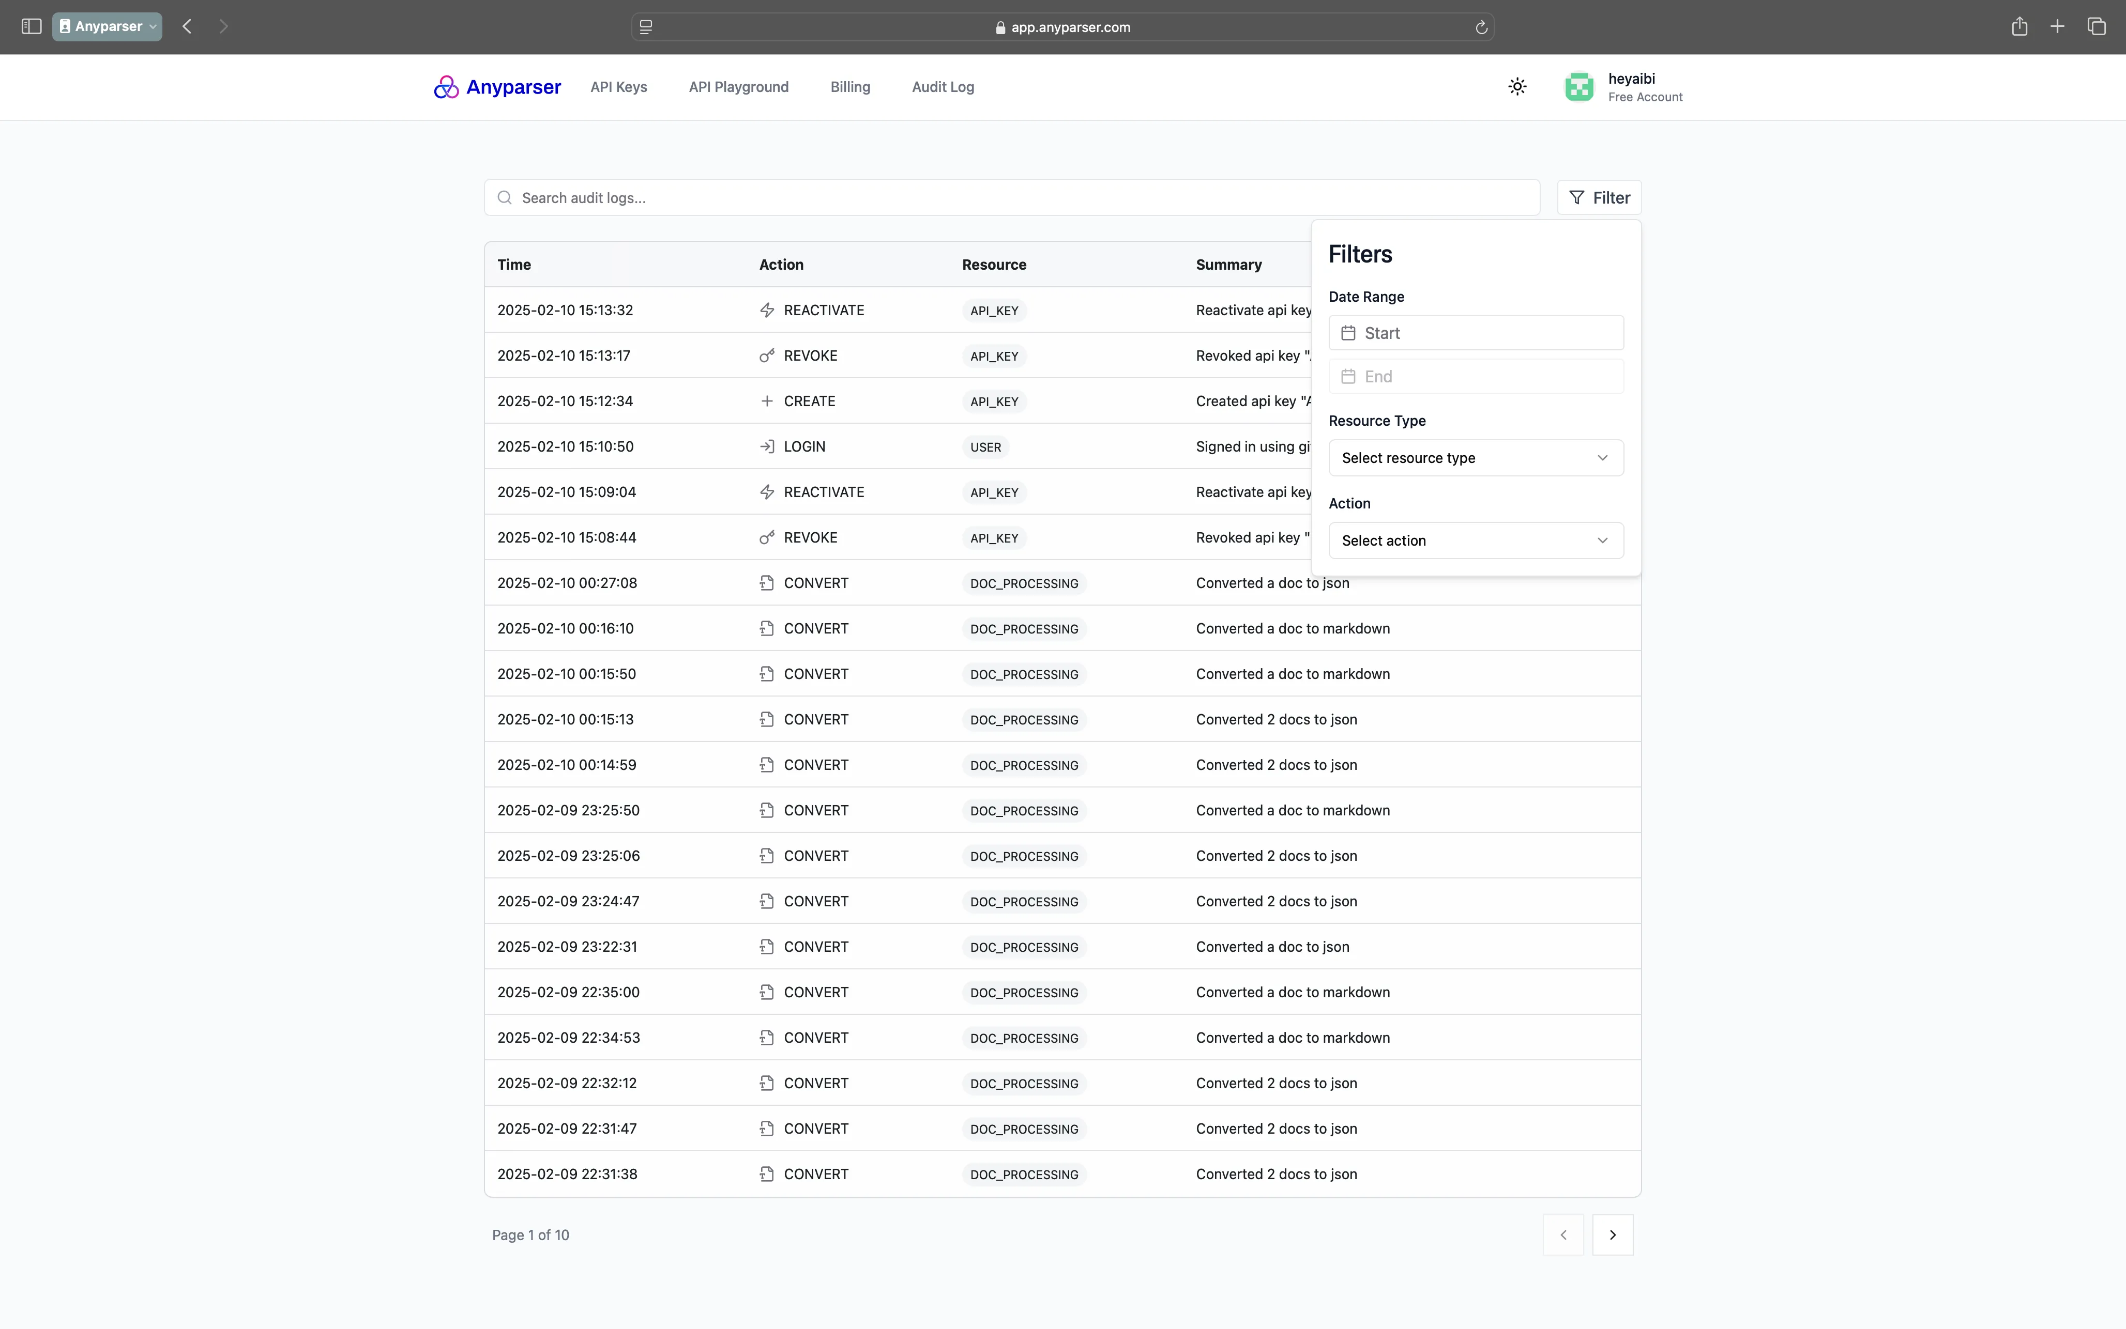Click the lightning icon on the REACTIVATE row
Screen dimensions: 2126x1329
click(766, 310)
